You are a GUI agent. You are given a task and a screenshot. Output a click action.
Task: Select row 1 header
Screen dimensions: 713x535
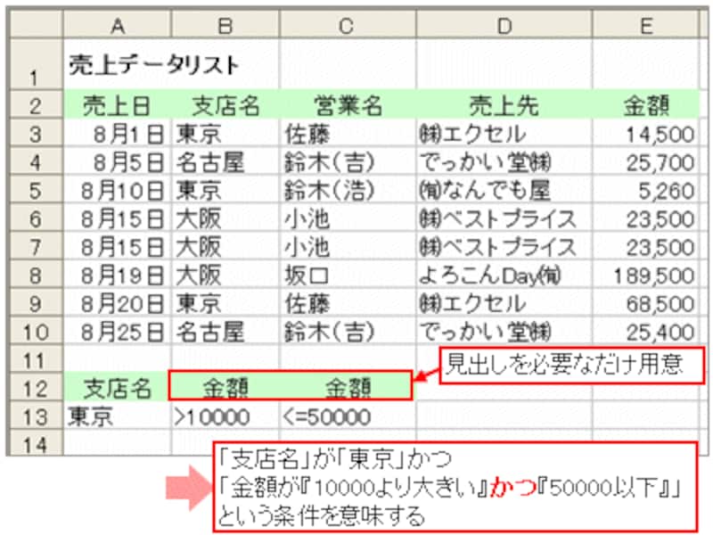[x=36, y=63]
